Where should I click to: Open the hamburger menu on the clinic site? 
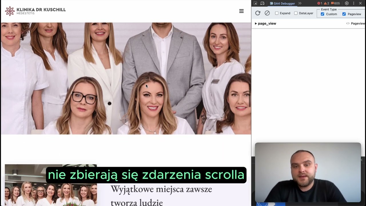[241, 11]
